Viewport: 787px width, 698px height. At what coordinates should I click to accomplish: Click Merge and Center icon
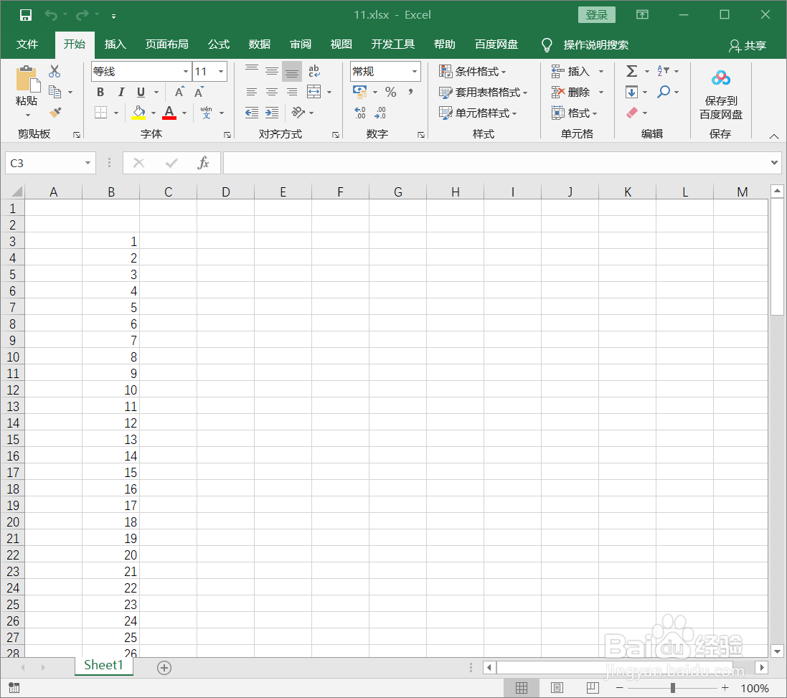(x=314, y=92)
